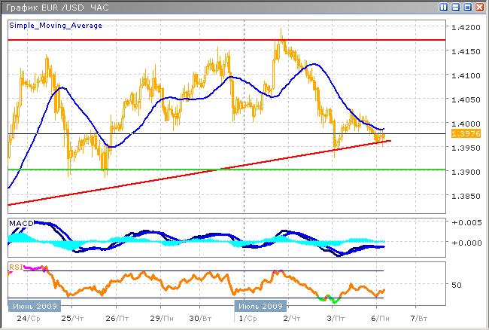Click the orange current price tag 1.3976
Image resolution: width=489 pixels, height=330 pixels.
pos(460,133)
